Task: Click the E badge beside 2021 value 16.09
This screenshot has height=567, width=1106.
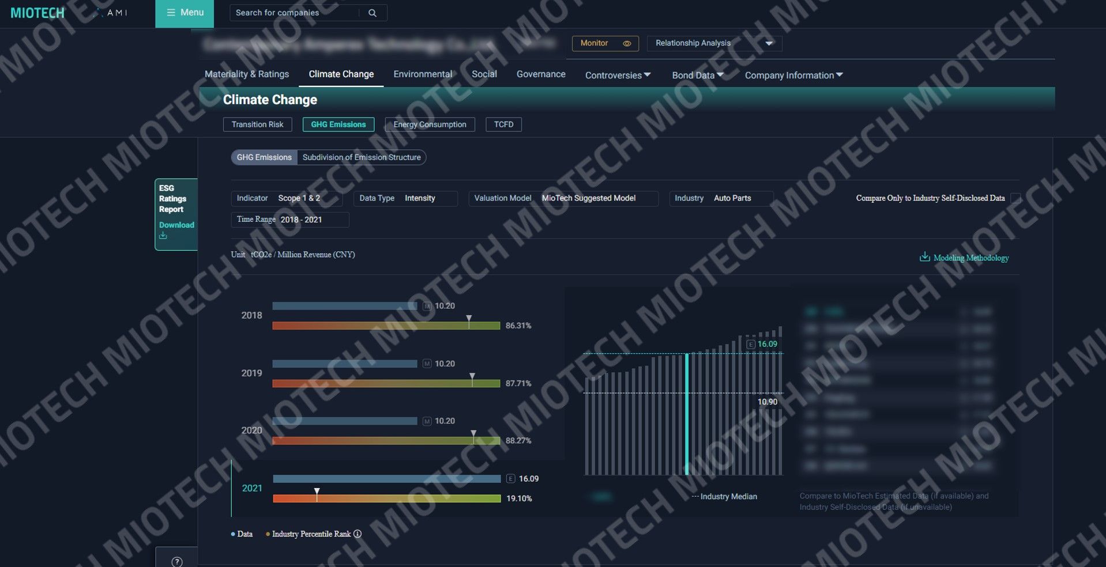Action: [510, 479]
